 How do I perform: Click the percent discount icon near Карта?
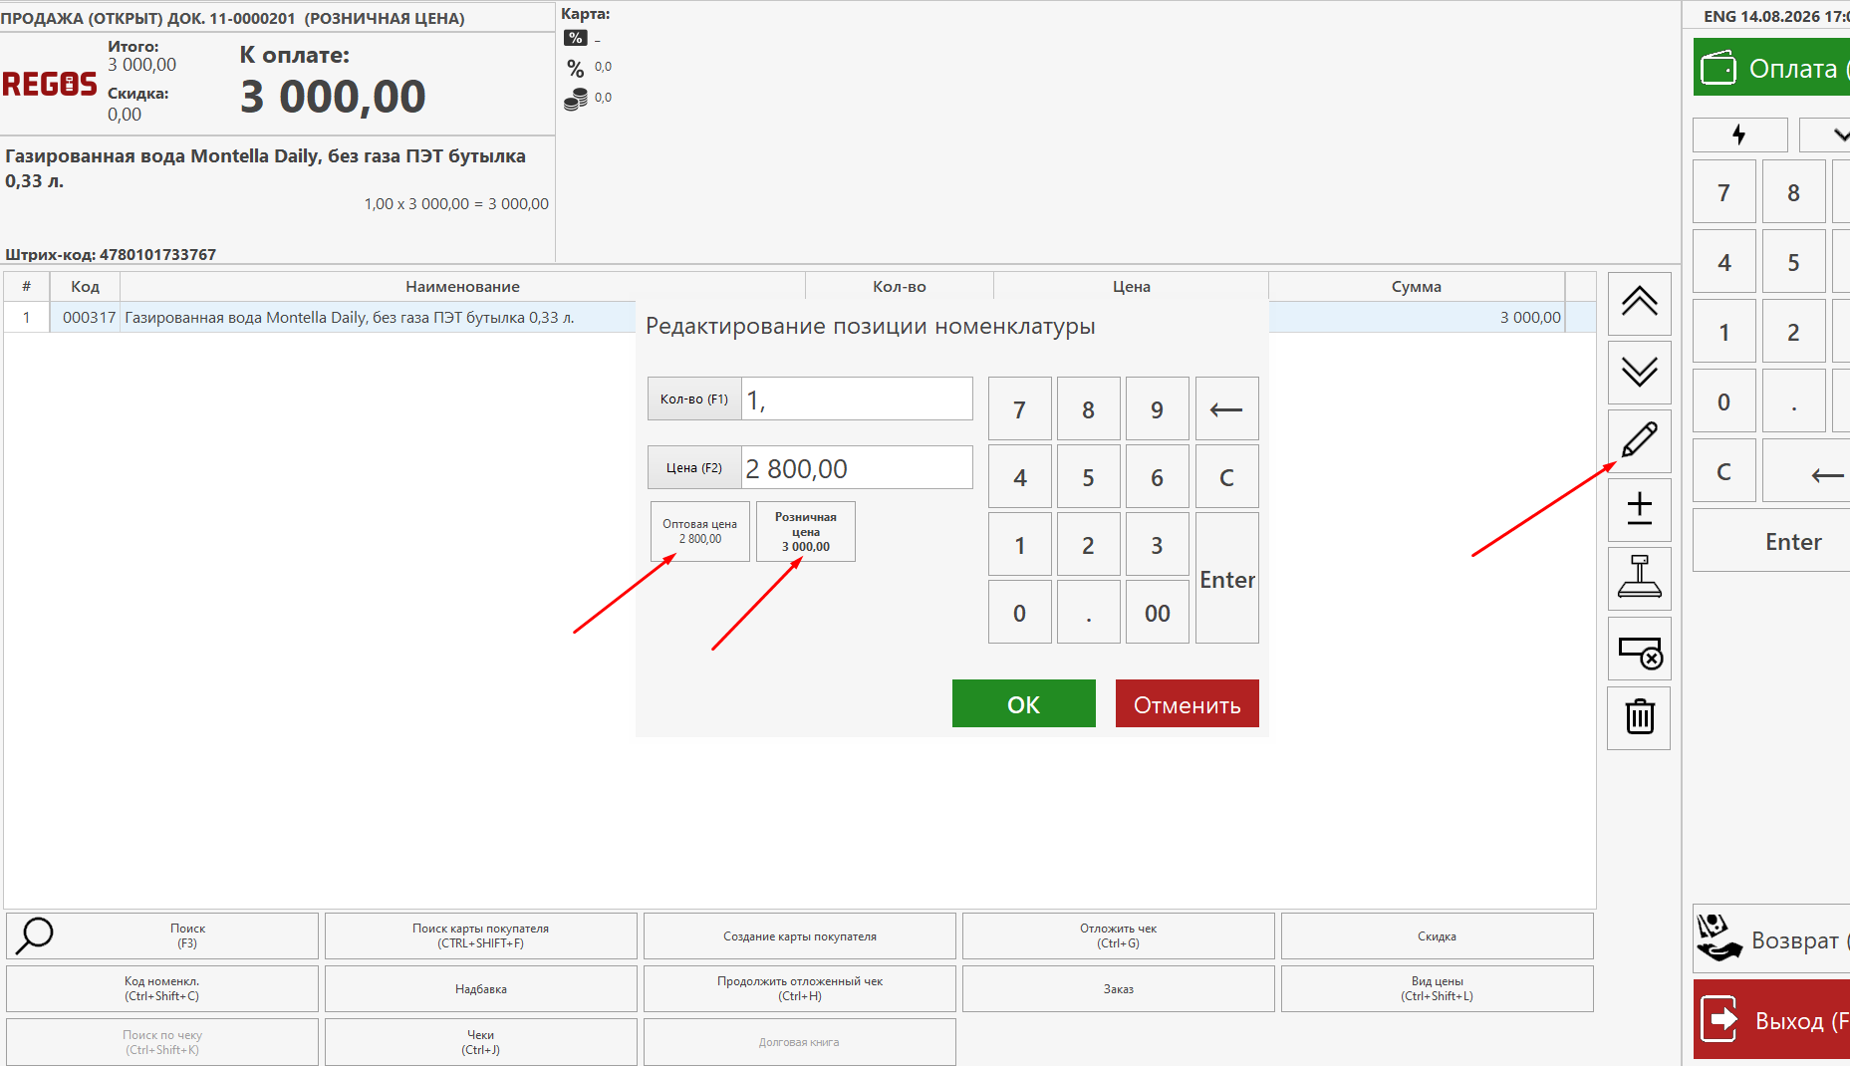tap(576, 68)
